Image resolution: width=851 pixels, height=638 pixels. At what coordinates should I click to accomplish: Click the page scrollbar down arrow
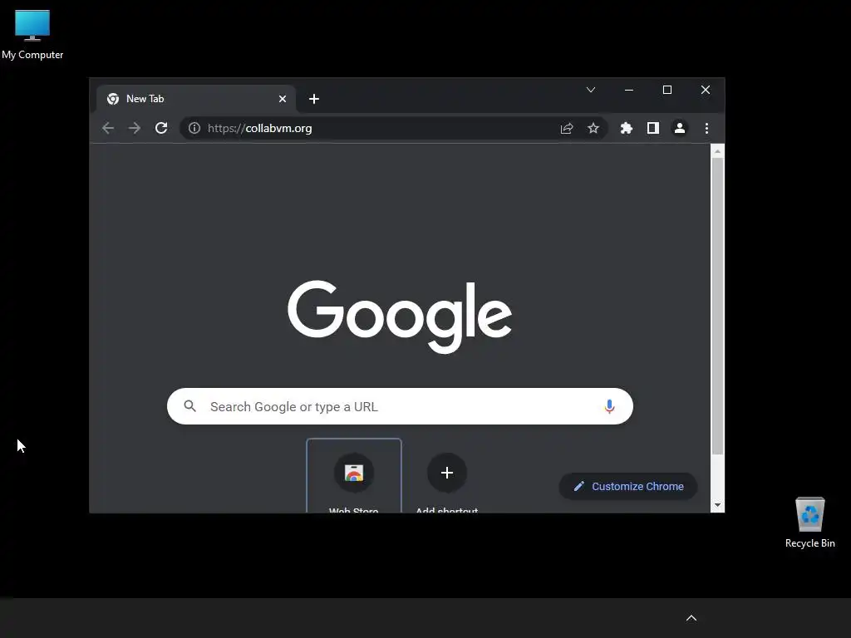click(717, 505)
